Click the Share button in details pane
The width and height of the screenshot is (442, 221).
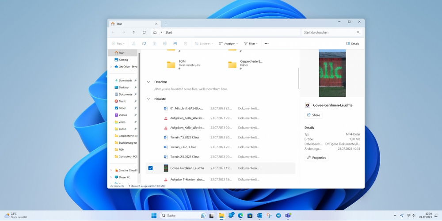[313, 115]
